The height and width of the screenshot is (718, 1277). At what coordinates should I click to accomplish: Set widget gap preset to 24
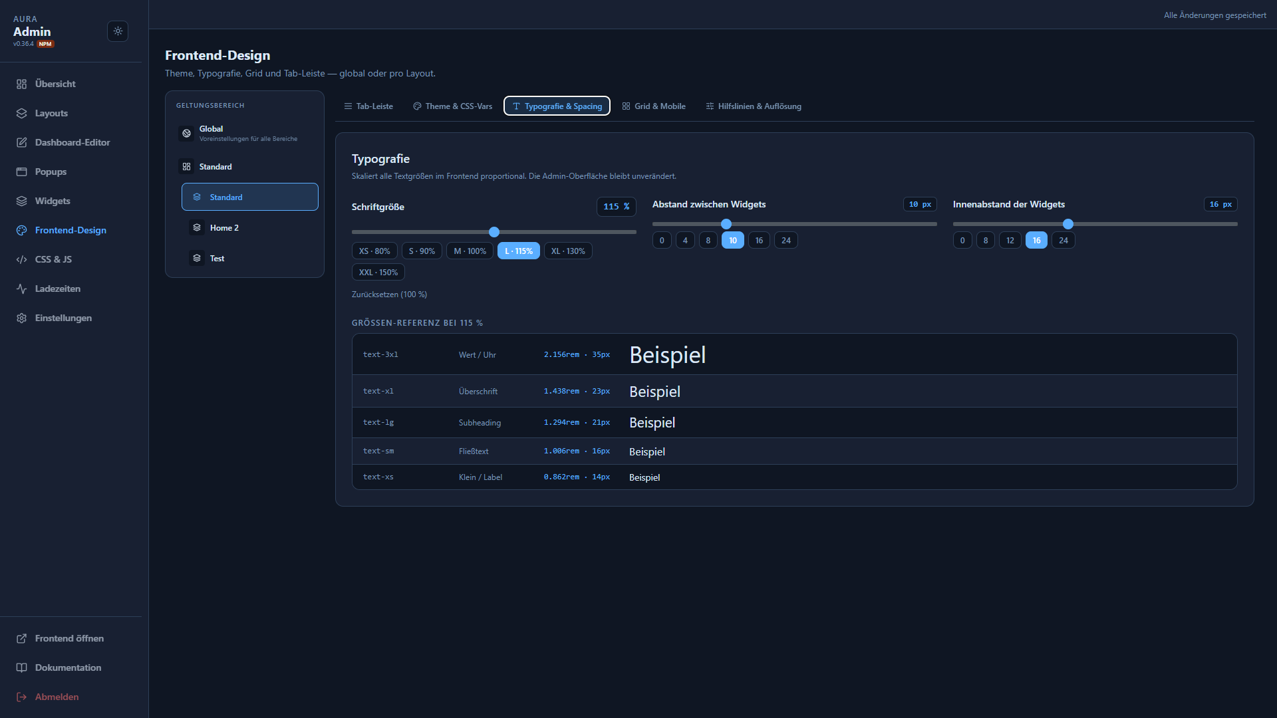click(x=786, y=240)
